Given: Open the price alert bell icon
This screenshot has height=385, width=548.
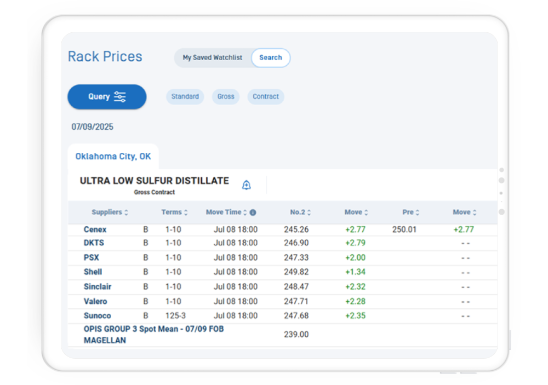Looking at the screenshot, I should [247, 185].
